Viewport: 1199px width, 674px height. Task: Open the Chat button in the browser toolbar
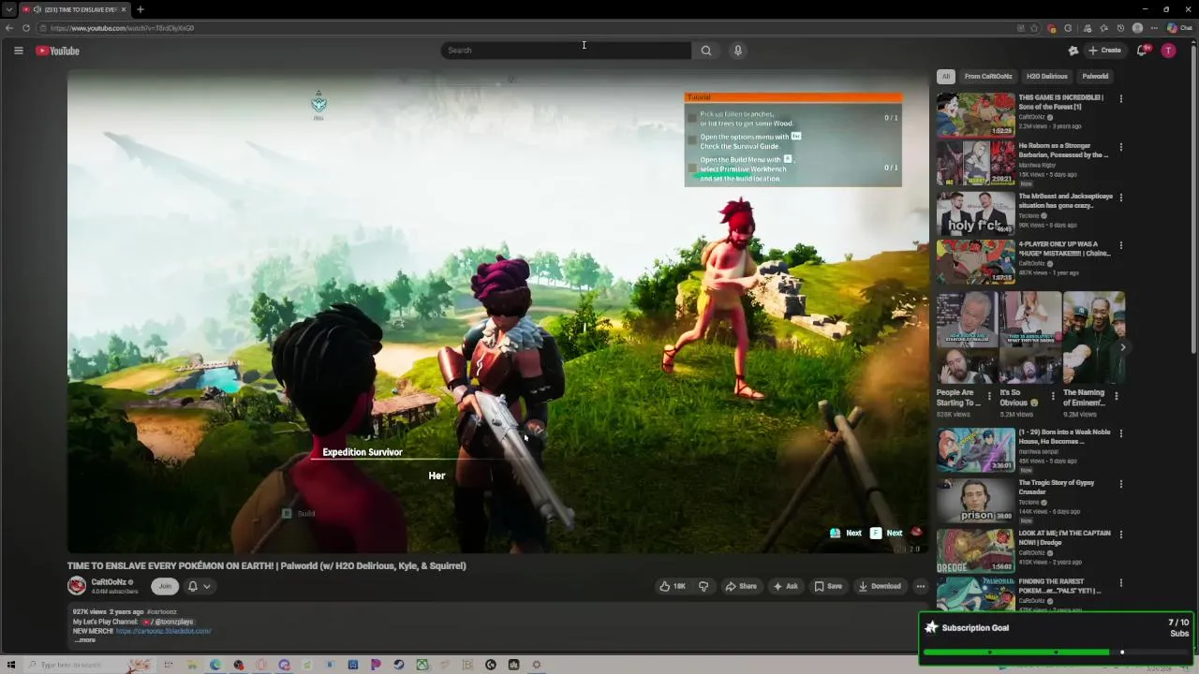pos(1179,28)
